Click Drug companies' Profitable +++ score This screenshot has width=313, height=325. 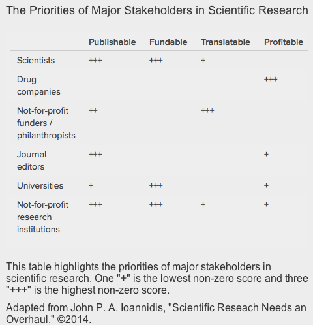271,79
